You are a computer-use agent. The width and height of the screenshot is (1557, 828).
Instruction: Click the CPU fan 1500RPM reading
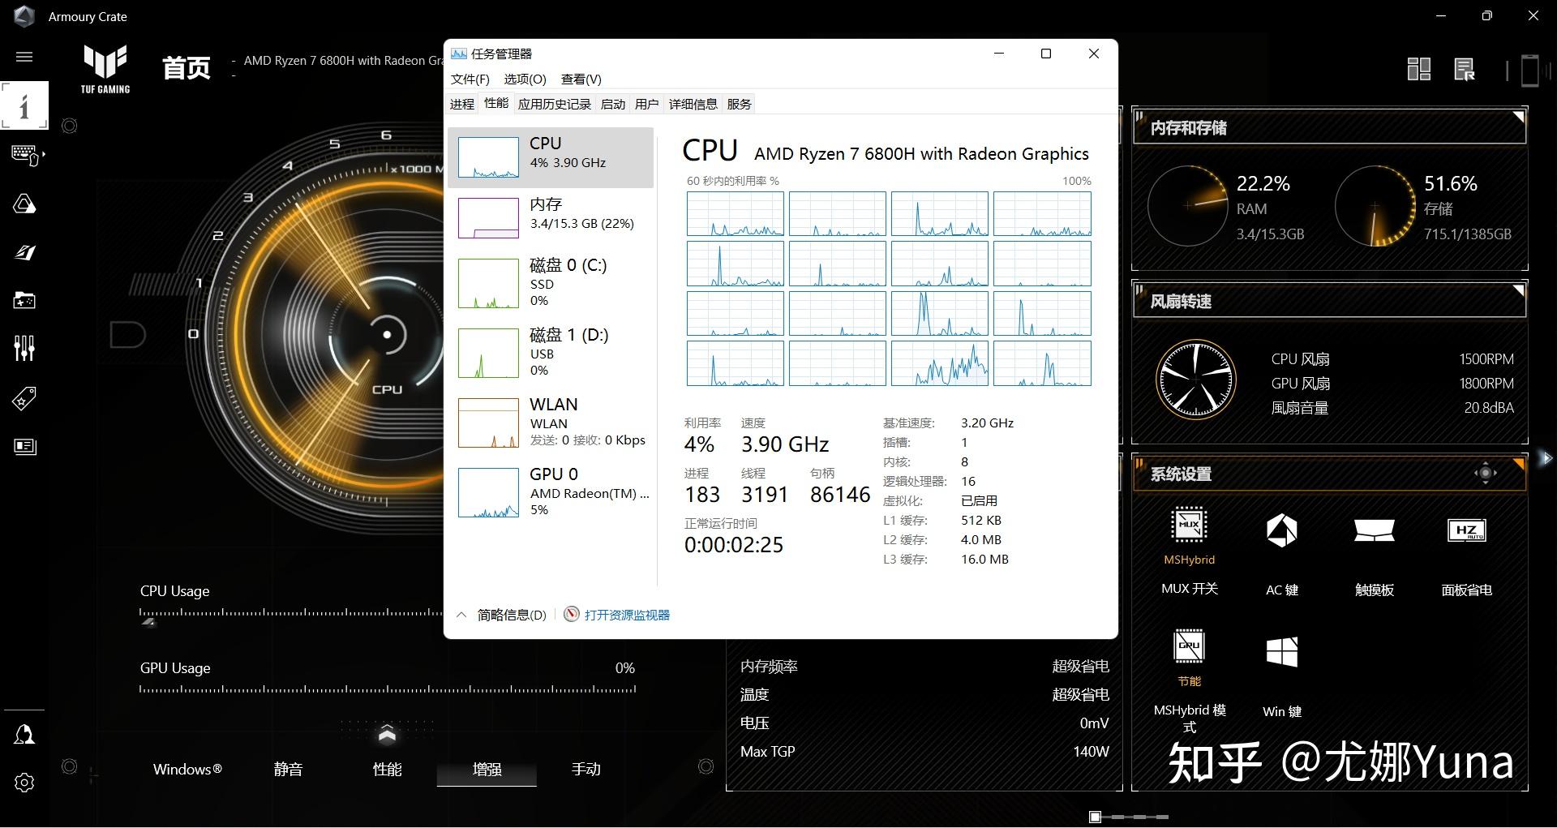[x=1486, y=358]
